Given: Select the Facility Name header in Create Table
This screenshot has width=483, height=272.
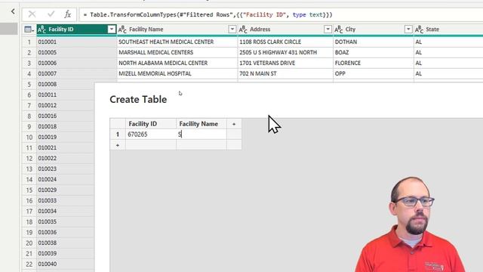Looking at the screenshot, I should coord(202,124).
